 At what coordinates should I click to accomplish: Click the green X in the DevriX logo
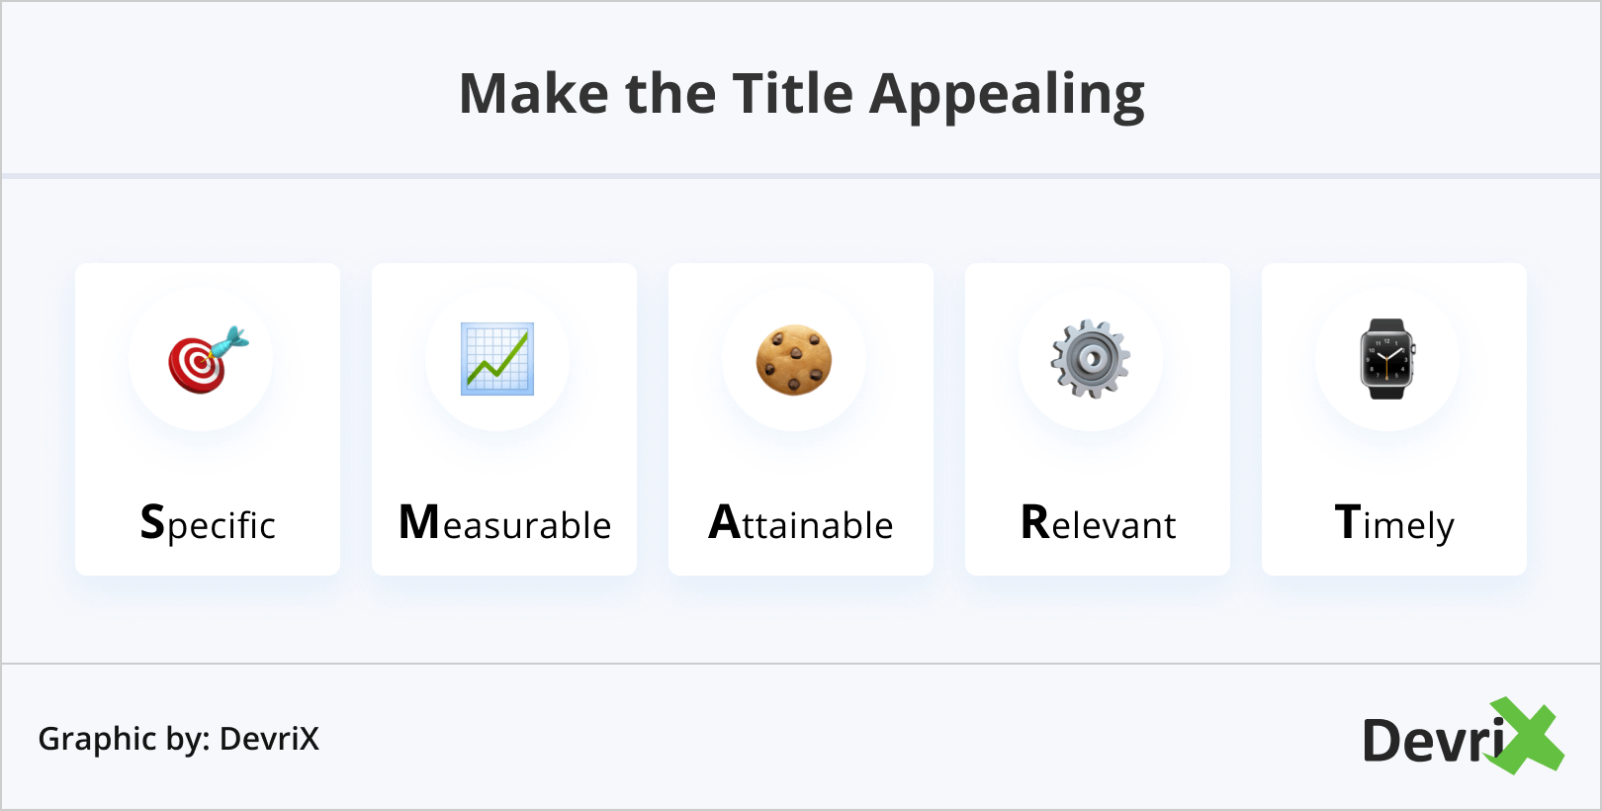coord(1528,736)
